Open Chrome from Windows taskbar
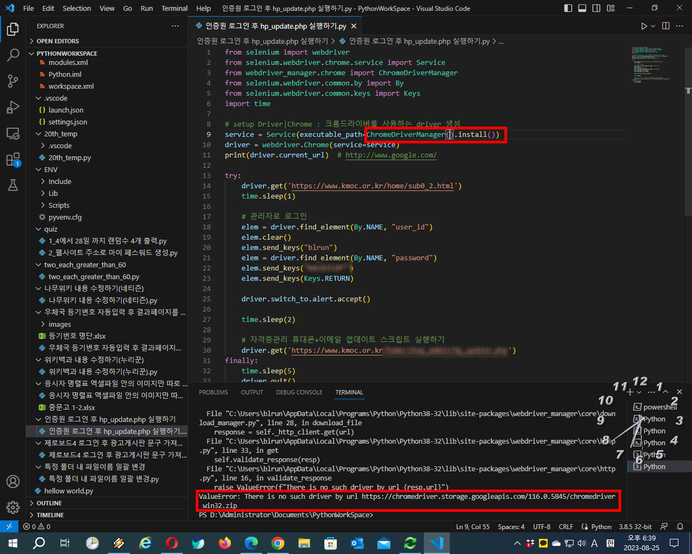The width and height of the screenshot is (692, 554). [278, 543]
